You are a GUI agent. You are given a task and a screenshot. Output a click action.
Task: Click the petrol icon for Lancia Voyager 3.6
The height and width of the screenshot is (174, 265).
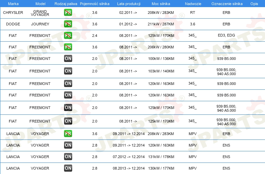[68, 133]
